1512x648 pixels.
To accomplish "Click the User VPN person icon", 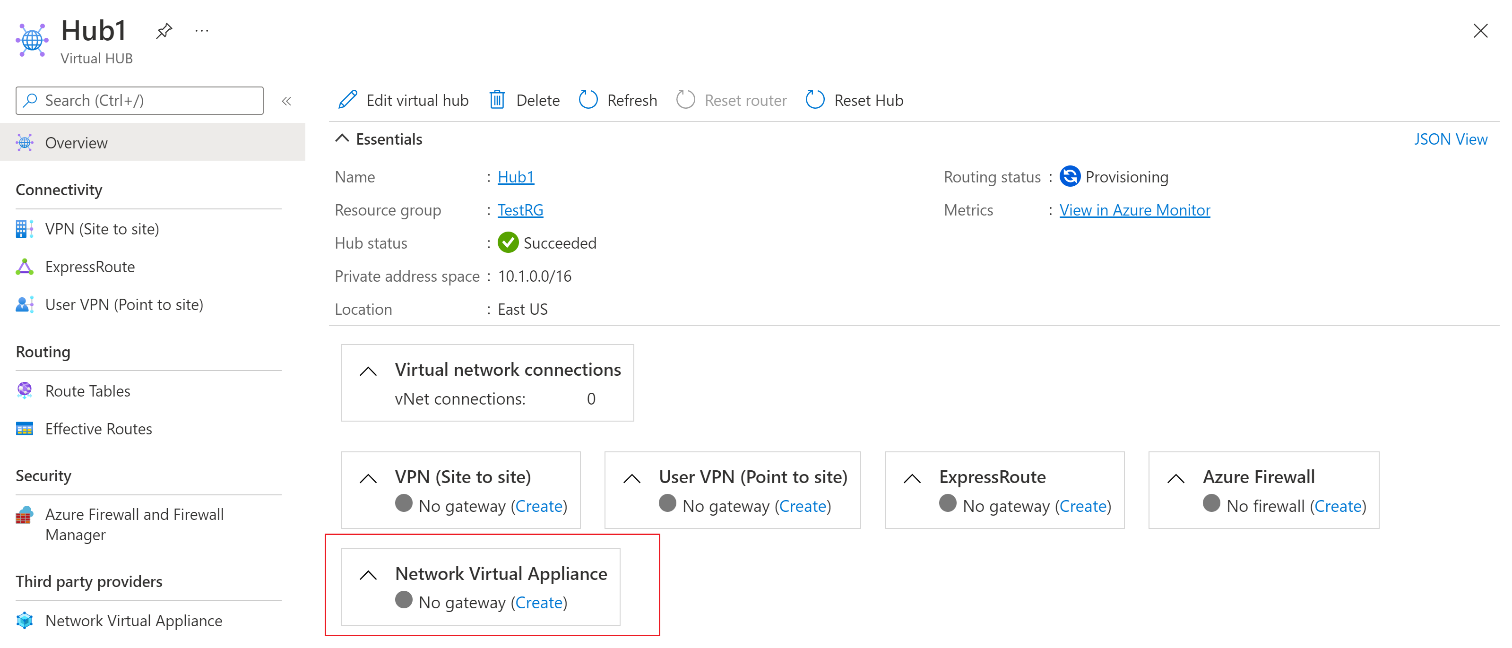I will 25,305.
